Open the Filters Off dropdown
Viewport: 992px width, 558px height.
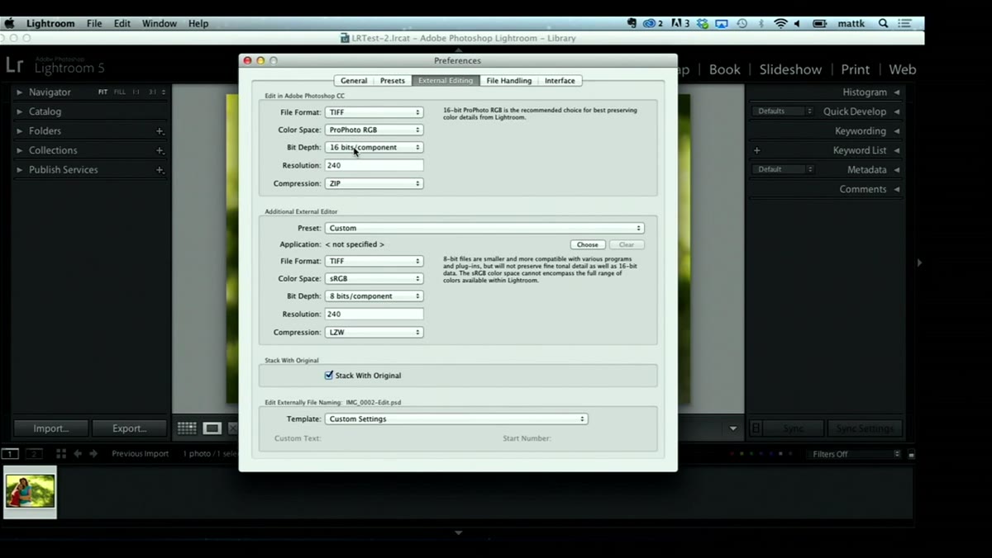(854, 455)
